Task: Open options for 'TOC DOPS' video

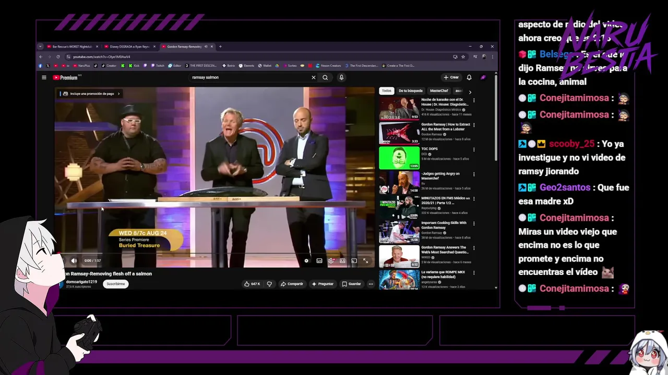Action: coord(474,149)
